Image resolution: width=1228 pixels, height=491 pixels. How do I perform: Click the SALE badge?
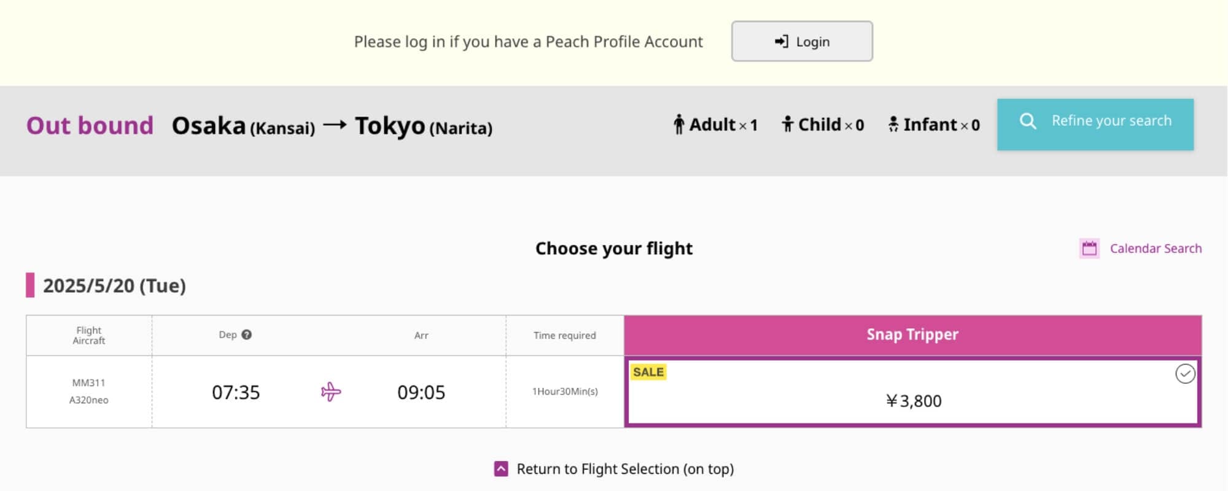[648, 372]
